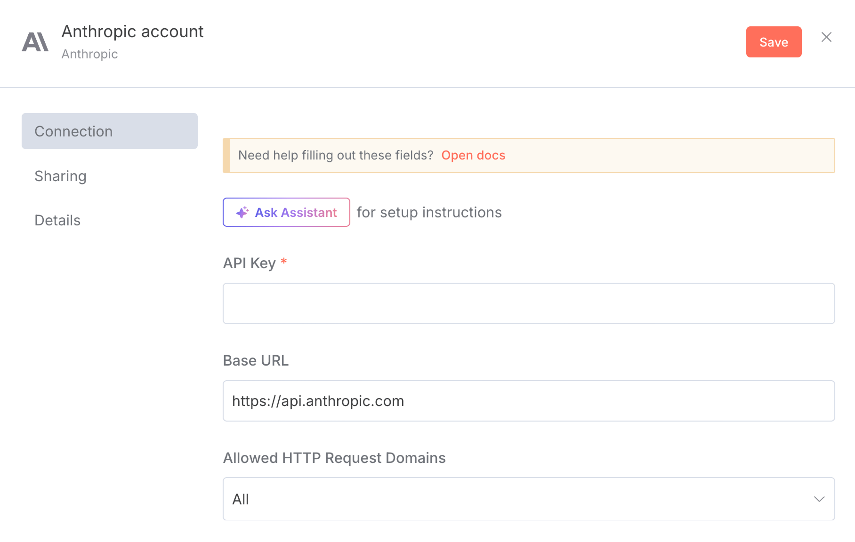This screenshot has height=542, width=855.
Task: Click the Anthropic logo icon
Action: (x=35, y=42)
